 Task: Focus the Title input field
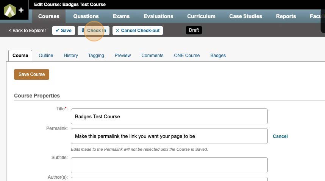pyautogui.click(x=169, y=116)
